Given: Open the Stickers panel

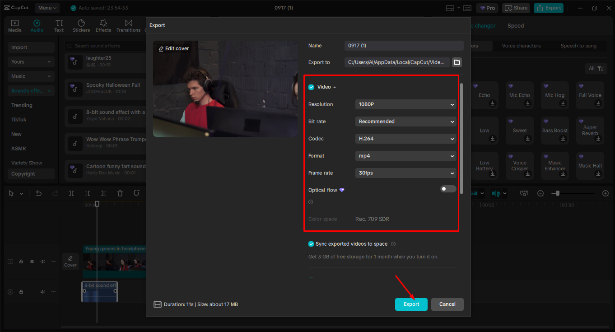Looking at the screenshot, I should pos(81,25).
